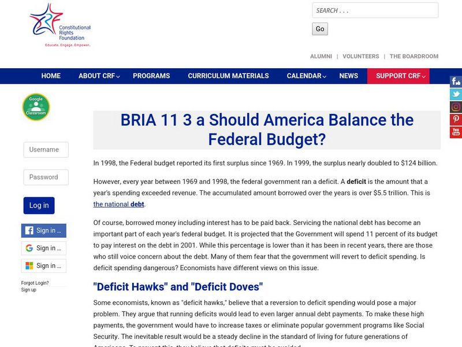Open Curriculum Materials menu item
Viewport: 462px width, 347px height.
(x=228, y=76)
